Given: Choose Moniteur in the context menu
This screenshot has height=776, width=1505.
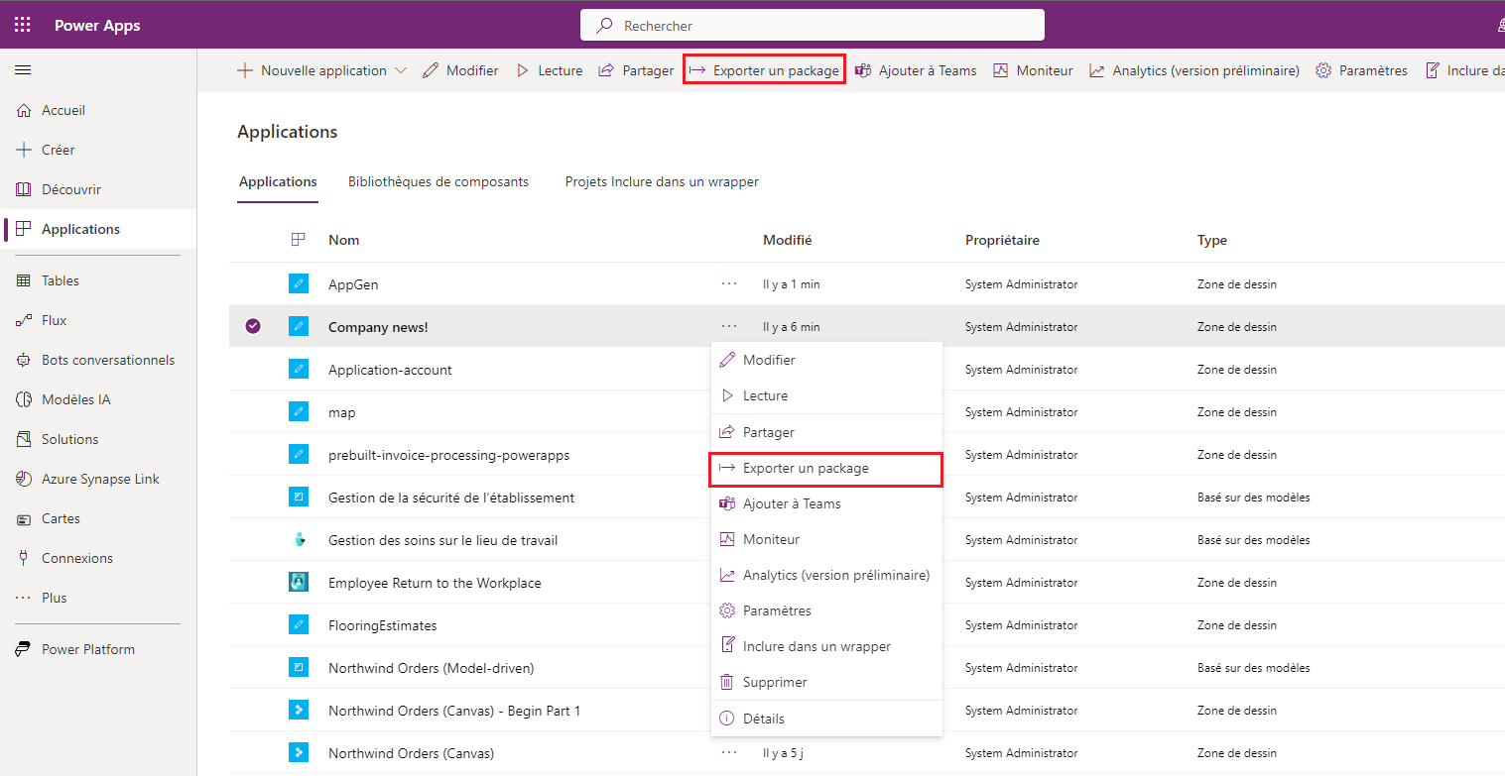Looking at the screenshot, I should click(x=826, y=539).
